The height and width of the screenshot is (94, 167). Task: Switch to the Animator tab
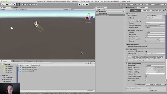[x=16, y=61]
